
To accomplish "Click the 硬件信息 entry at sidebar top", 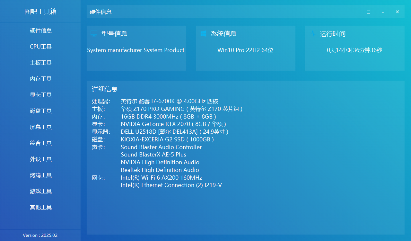I will (40, 30).
